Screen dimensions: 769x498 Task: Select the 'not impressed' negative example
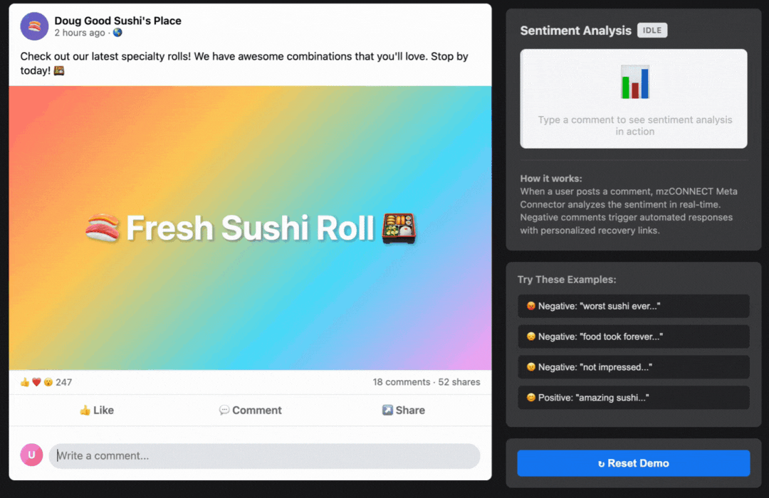[x=633, y=367]
